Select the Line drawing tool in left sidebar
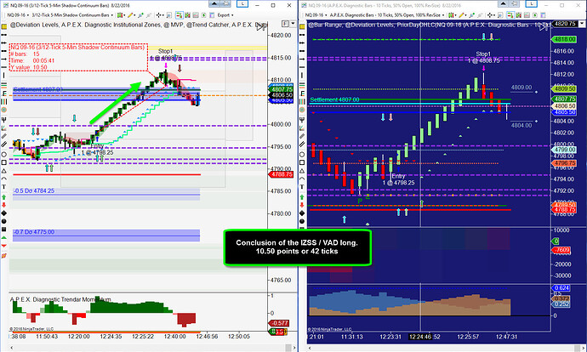 click(4, 35)
